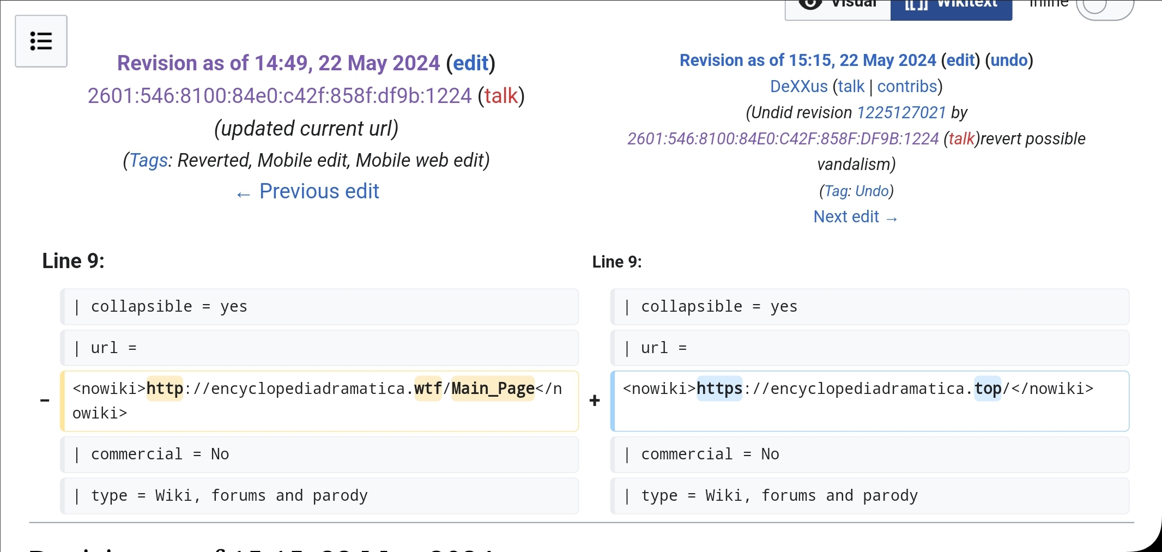Screen dimensions: 1162x552
Task: Open the Undo tag link
Action: pos(872,191)
